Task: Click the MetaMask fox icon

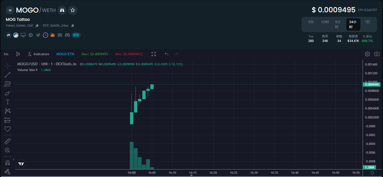Action: pyautogui.click(x=53, y=35)
